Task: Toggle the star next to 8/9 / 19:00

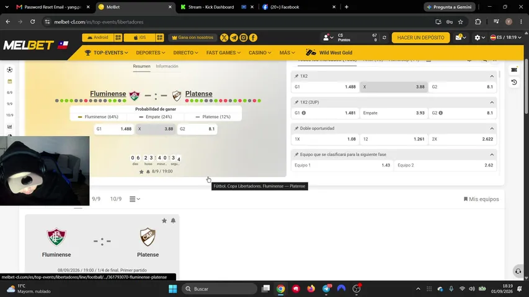Action: click(141, 172)
